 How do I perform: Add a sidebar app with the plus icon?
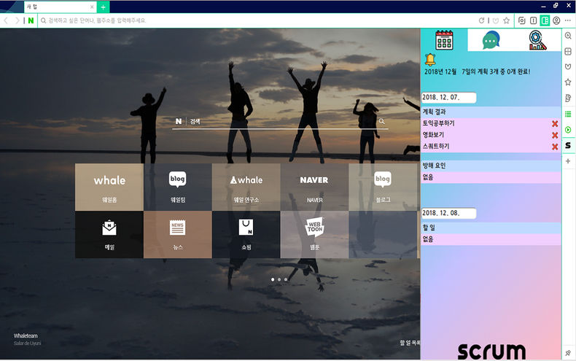[x=568, y=161]
